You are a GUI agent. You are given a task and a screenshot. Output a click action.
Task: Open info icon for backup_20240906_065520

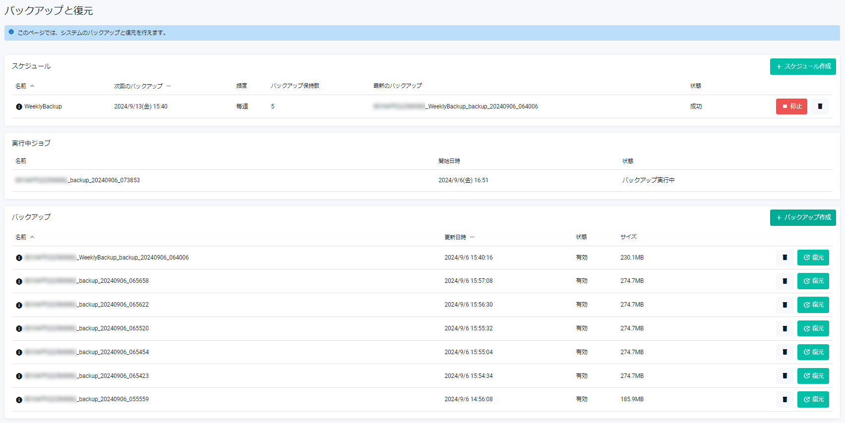[x=19, y=328]
